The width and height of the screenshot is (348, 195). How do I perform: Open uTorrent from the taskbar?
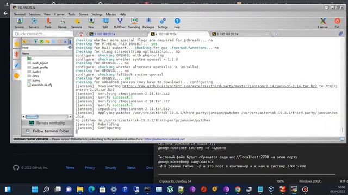(x=170, y=190)
